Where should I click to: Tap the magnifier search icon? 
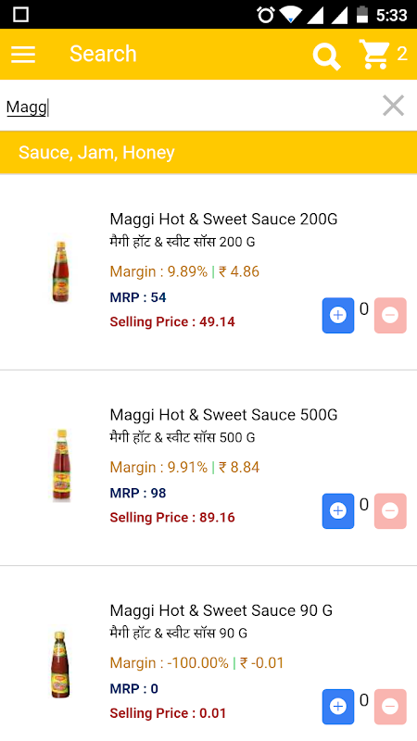click(326, 56)
